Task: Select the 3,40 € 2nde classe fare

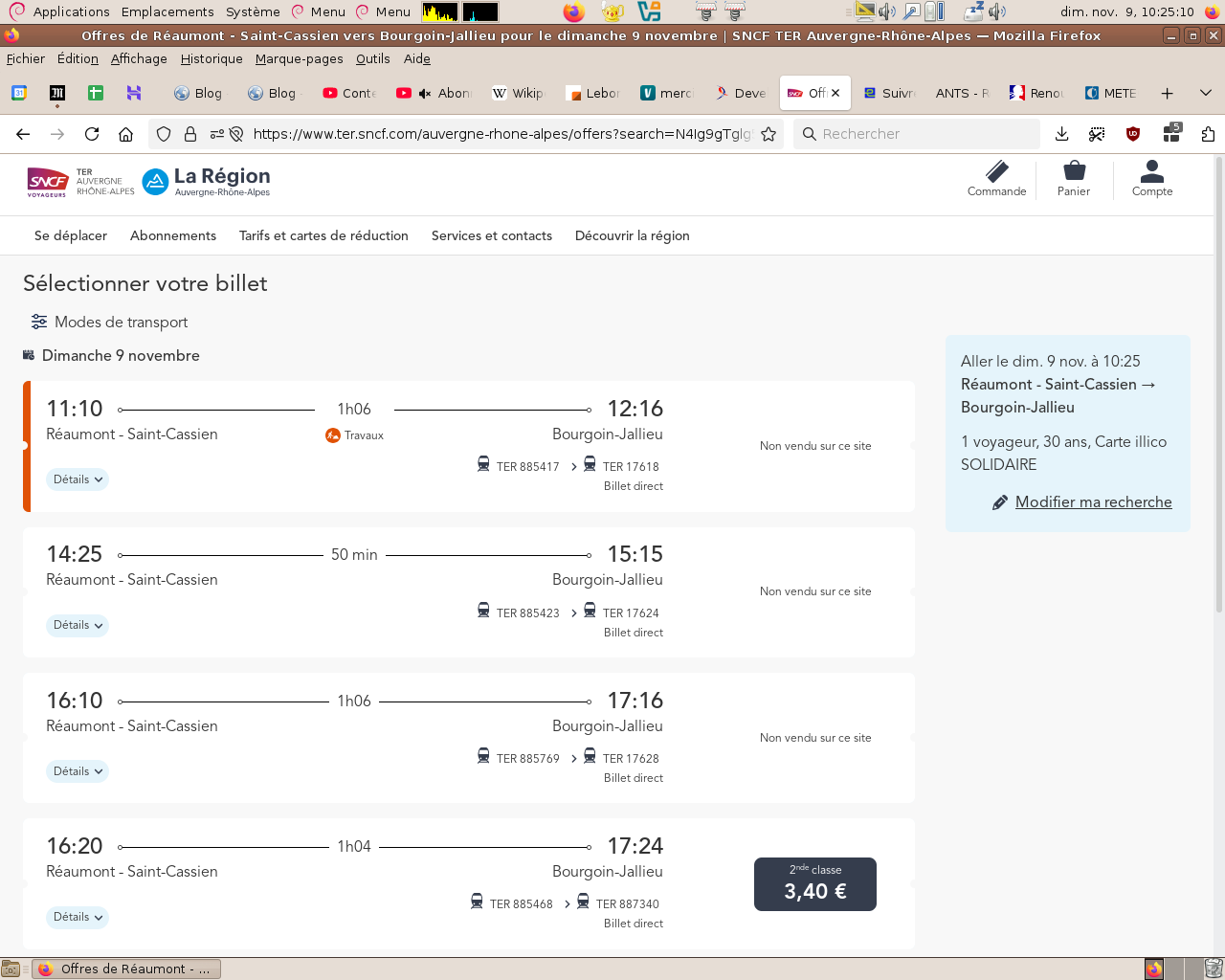Action: coord(814,883)
